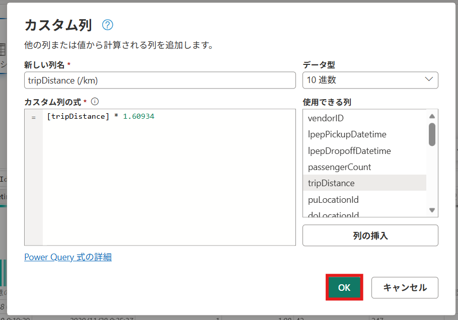
Task: Click scrollbar up arrow in column list
Action: click(x=432, y=116)
